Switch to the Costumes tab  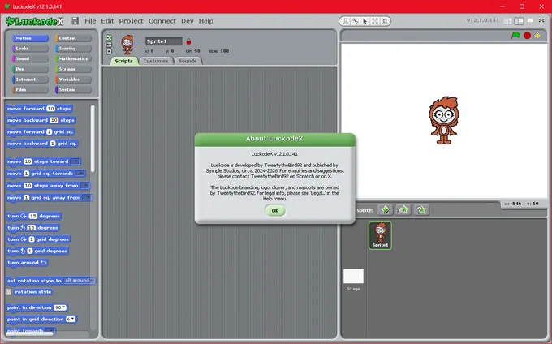click(x=156, y=61)
